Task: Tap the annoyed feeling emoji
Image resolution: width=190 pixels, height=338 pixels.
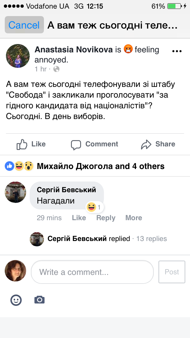Action: click(x=128, y=50)
